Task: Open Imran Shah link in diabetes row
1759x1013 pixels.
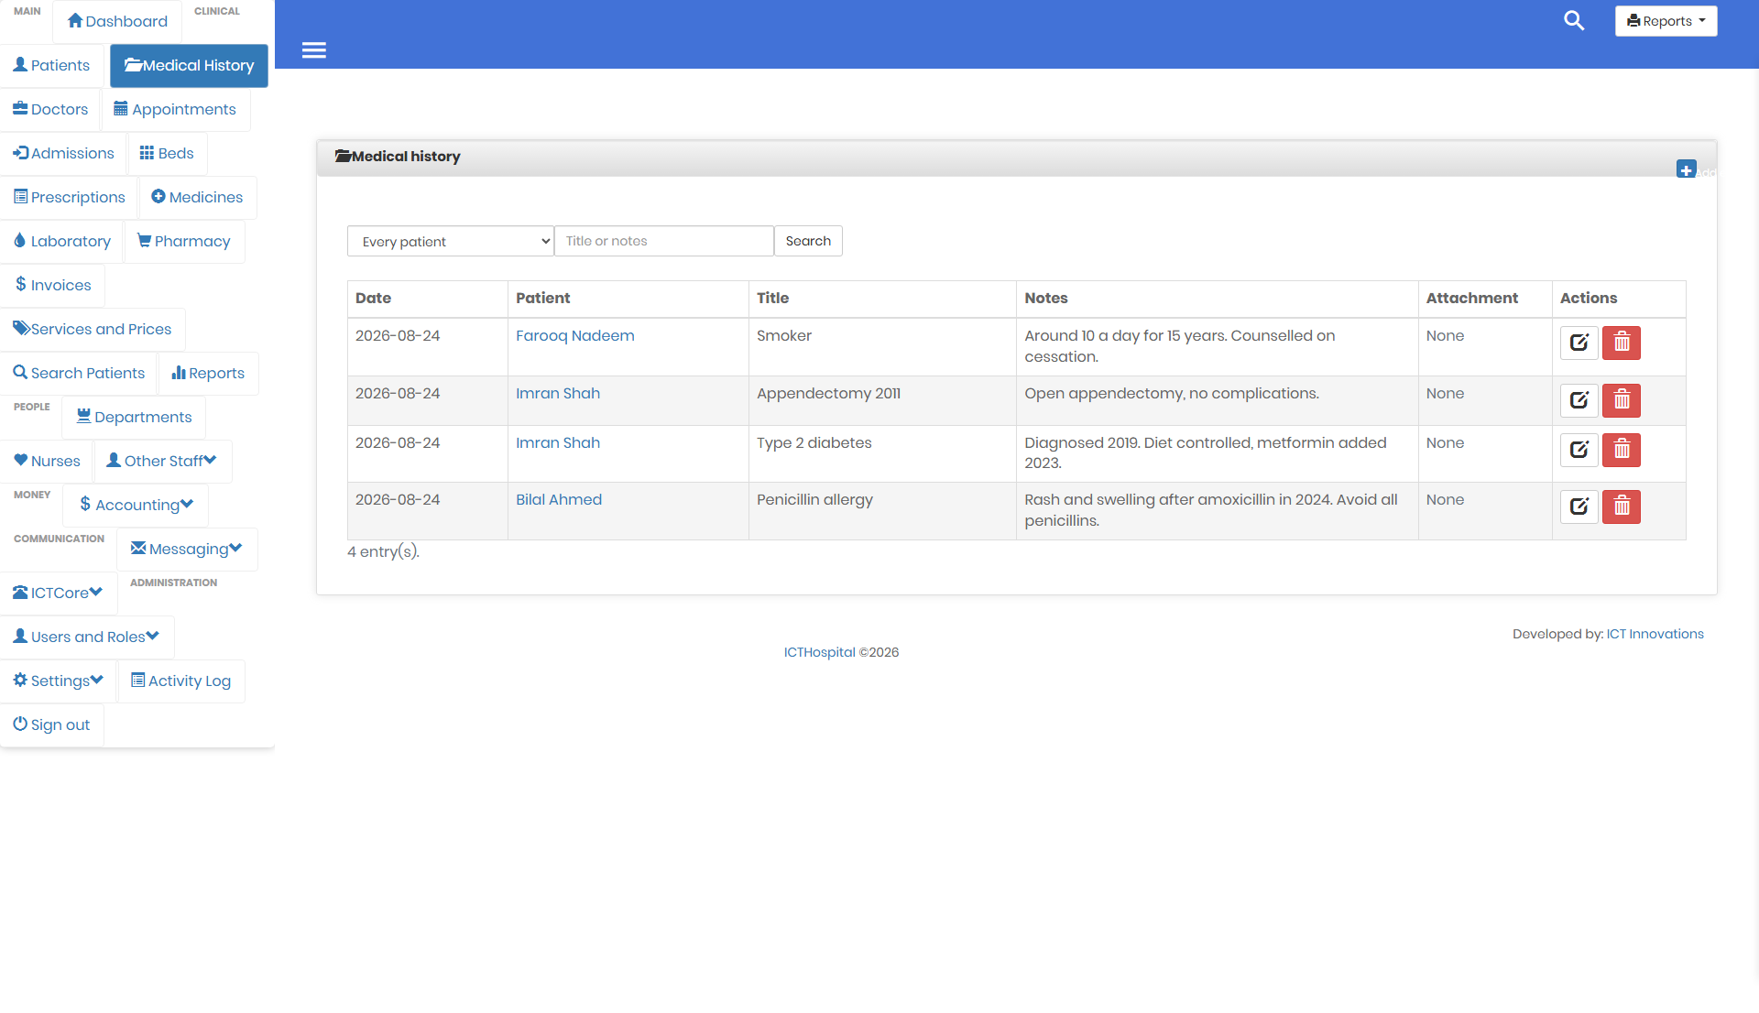Action: [558, 442]
